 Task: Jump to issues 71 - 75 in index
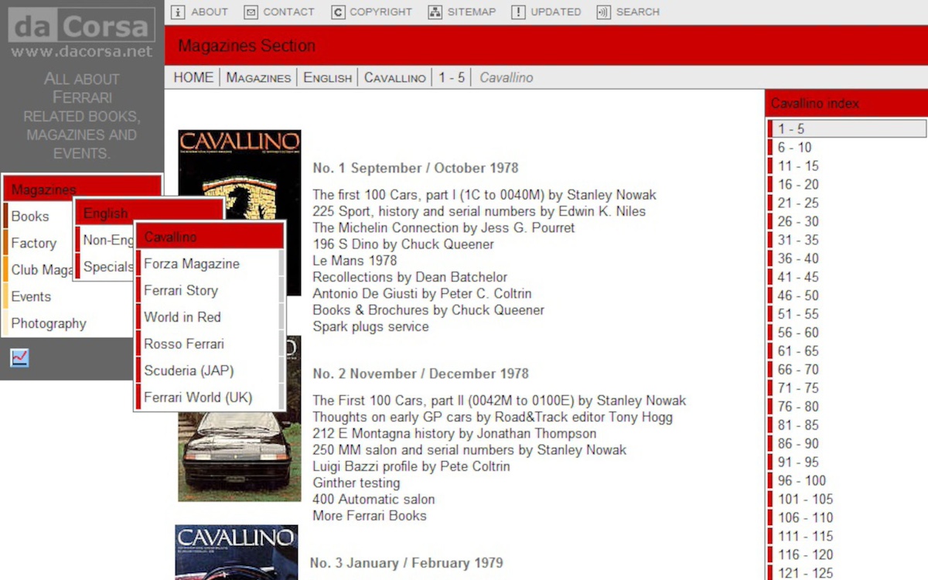click(847, 389)
